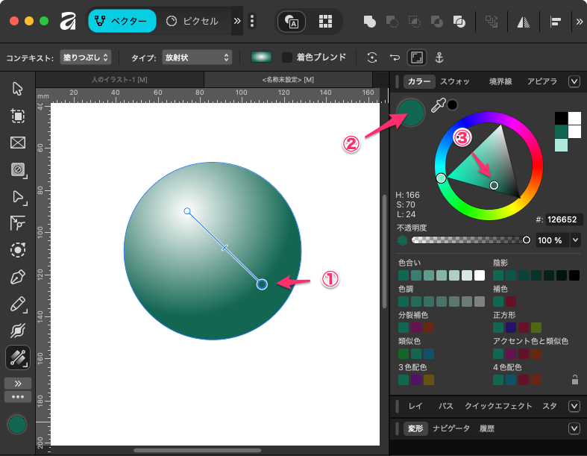Toggle the lock icon in color harmonies

[573, 379]
